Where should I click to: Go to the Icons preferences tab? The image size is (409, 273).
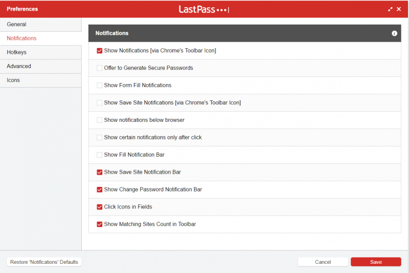41,80
